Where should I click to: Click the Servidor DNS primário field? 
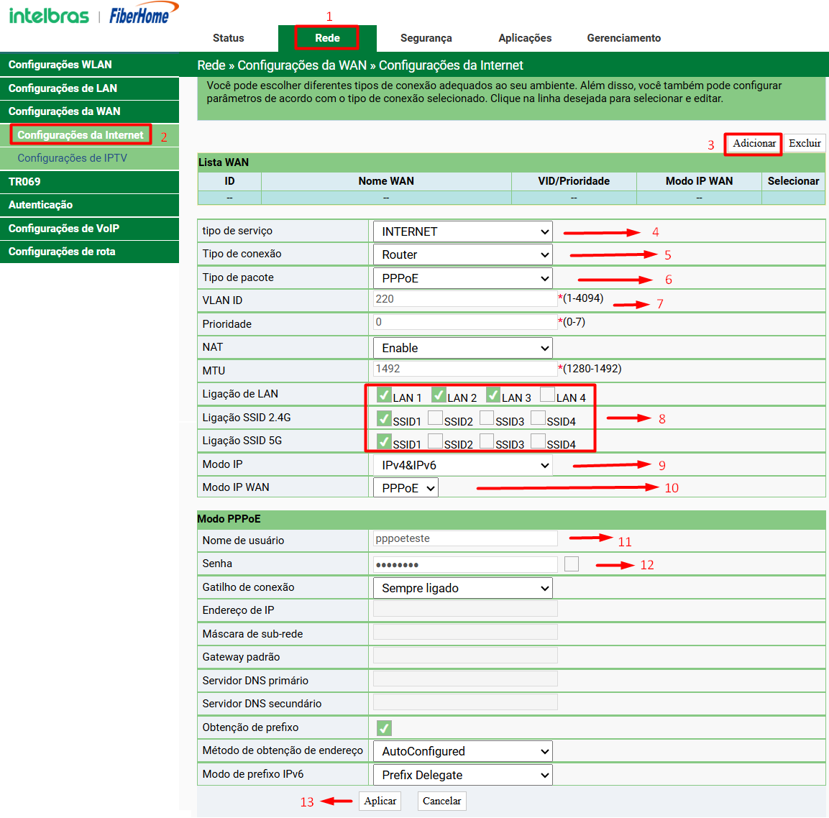(465, 679)
